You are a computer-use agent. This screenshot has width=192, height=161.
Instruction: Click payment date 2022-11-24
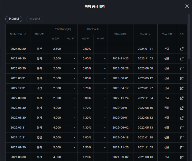tap(120, 98)
